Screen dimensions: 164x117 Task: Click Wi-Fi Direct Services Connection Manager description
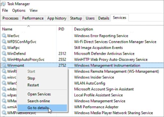pyautogui.click(x=115, y=42)
